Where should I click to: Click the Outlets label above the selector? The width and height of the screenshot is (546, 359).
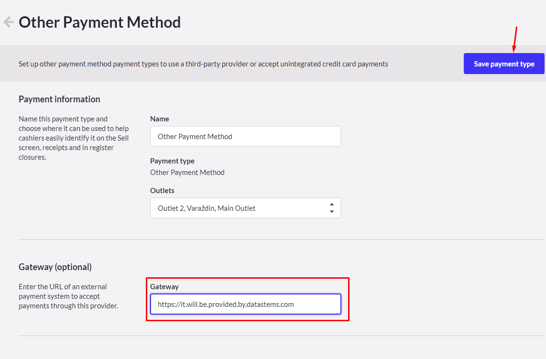pyautogui.click(x=162, y=190)
